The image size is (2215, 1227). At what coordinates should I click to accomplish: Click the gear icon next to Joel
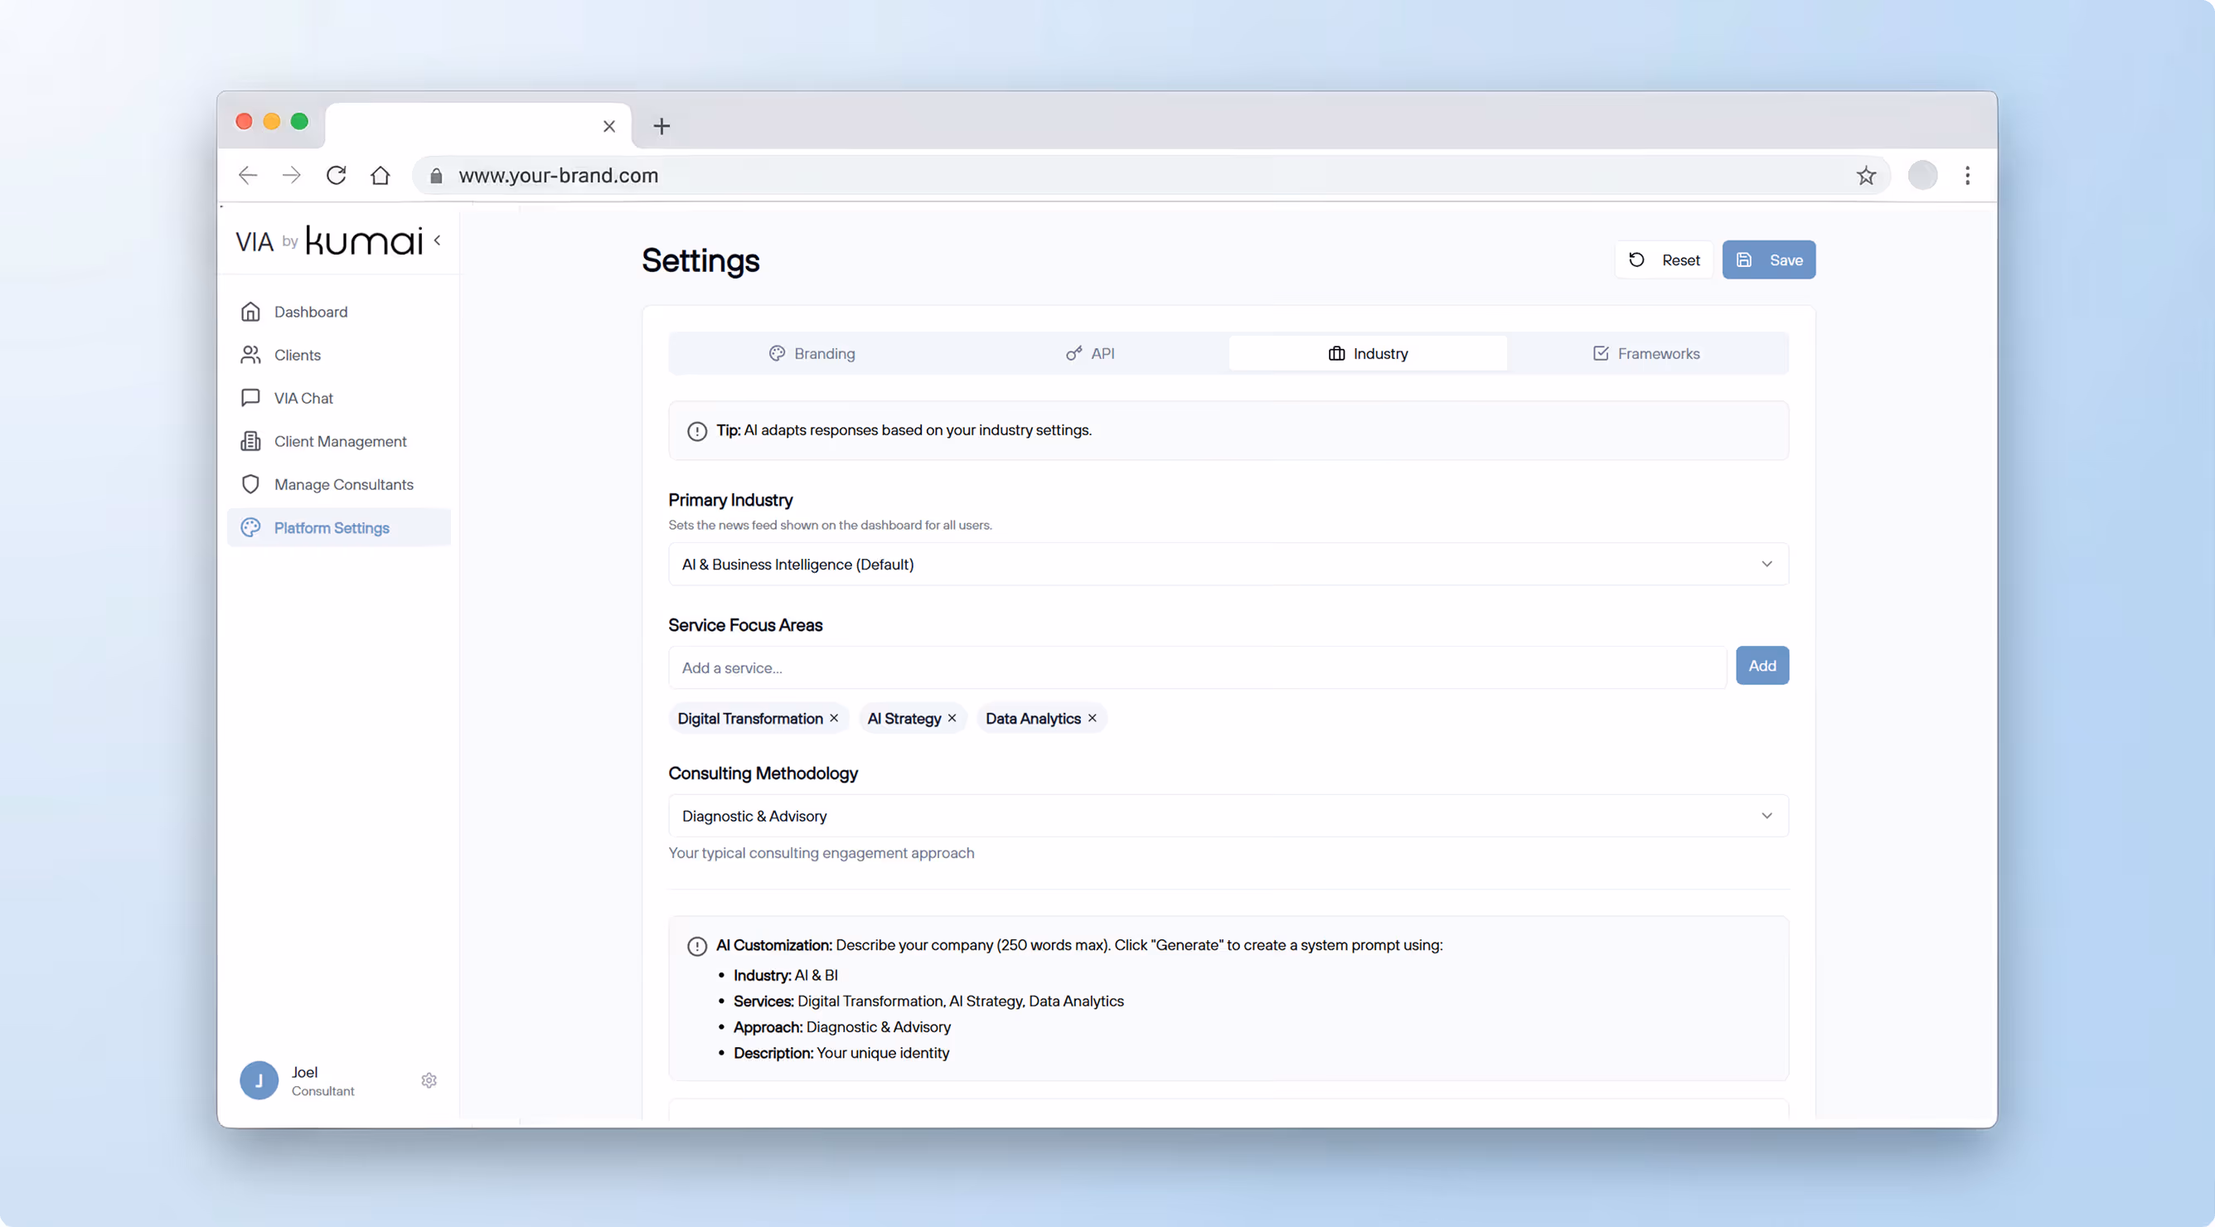(x=429, y=1080)
